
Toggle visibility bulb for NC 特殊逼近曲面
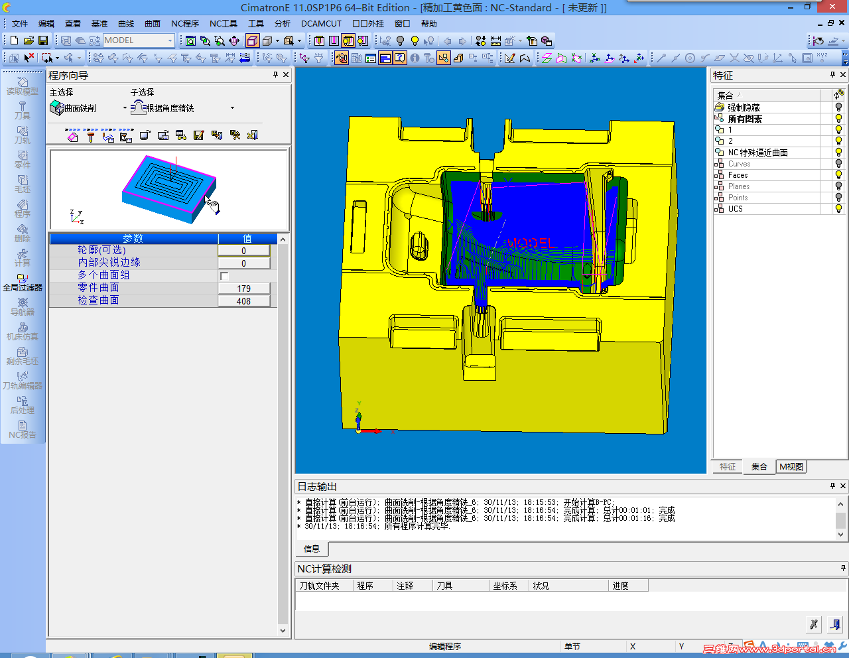[x=838, y=153]
